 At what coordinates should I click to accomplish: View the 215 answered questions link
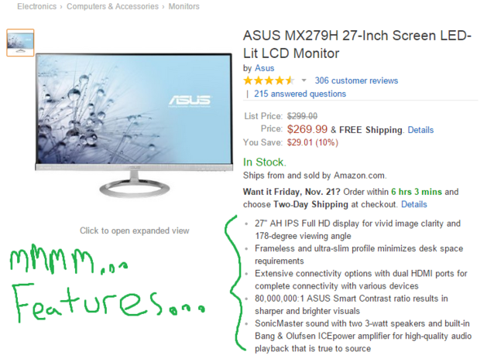300,94
